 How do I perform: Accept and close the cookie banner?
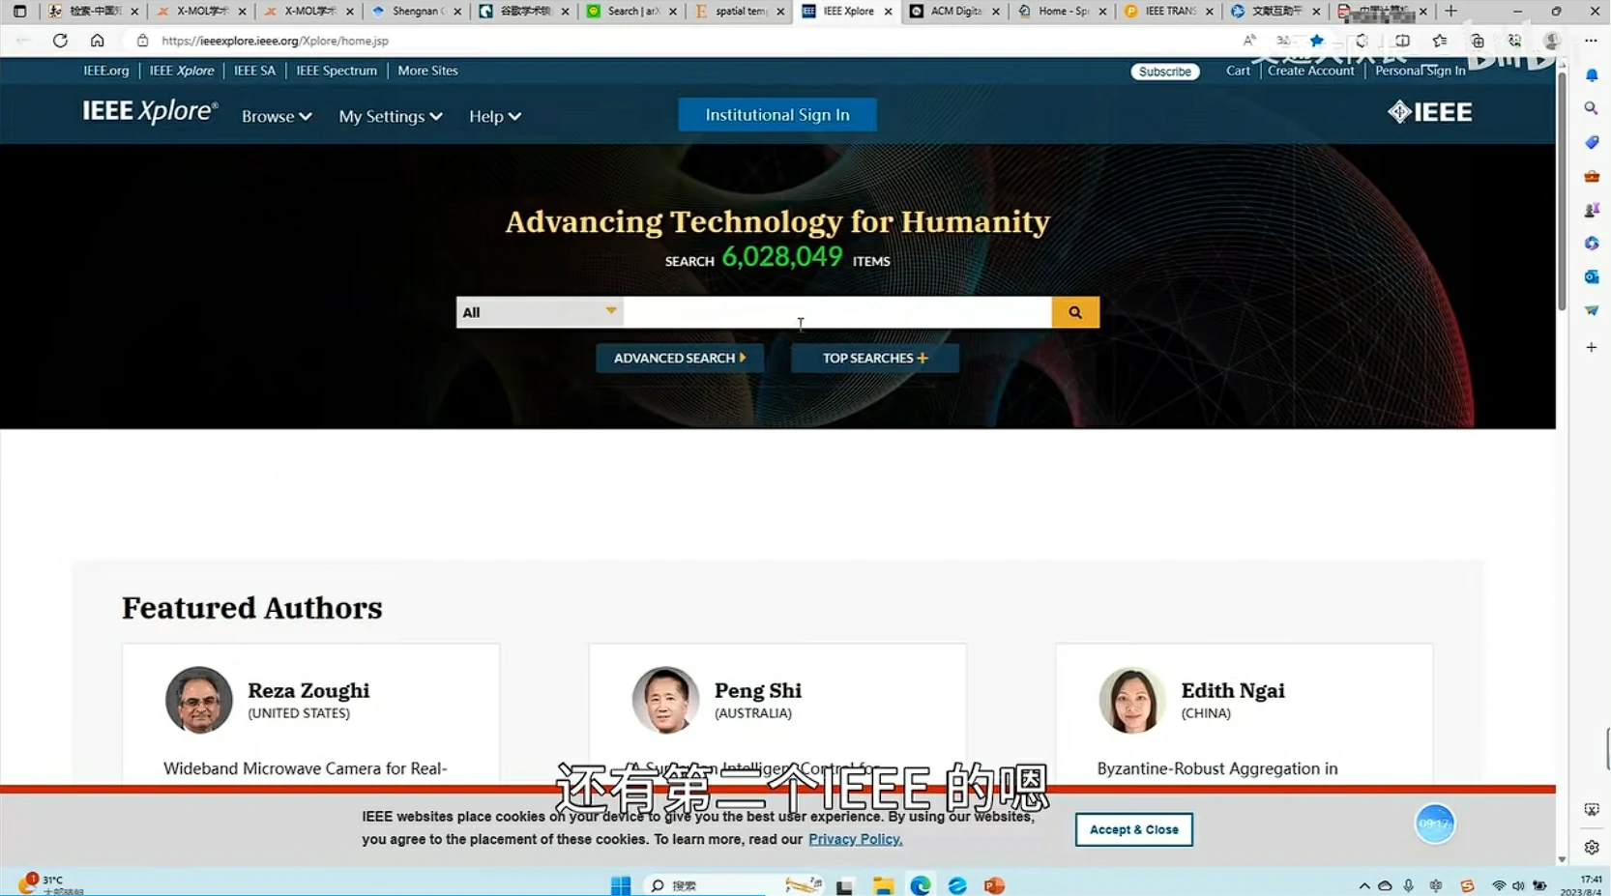point(1133,829)
